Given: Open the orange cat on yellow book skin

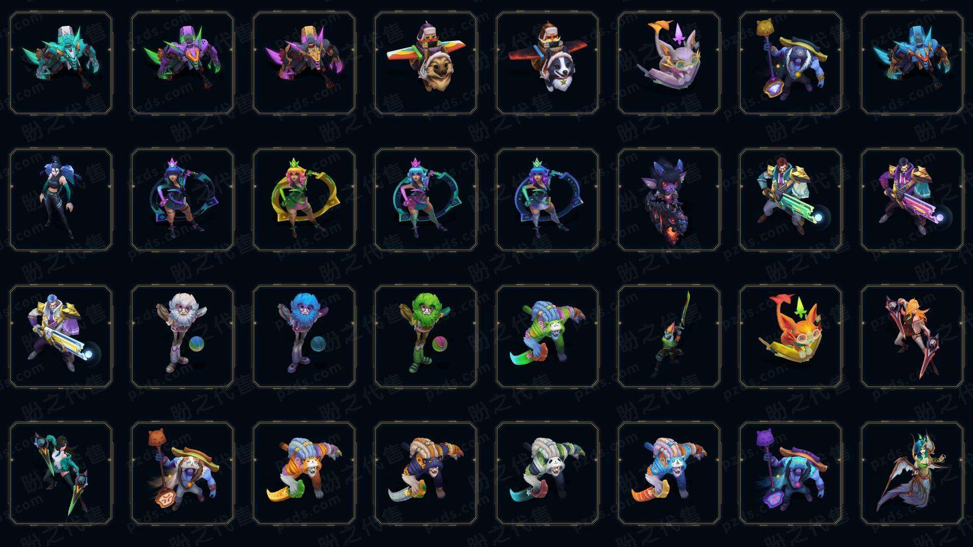Looking at the screenshot, I should coord(791,337).
